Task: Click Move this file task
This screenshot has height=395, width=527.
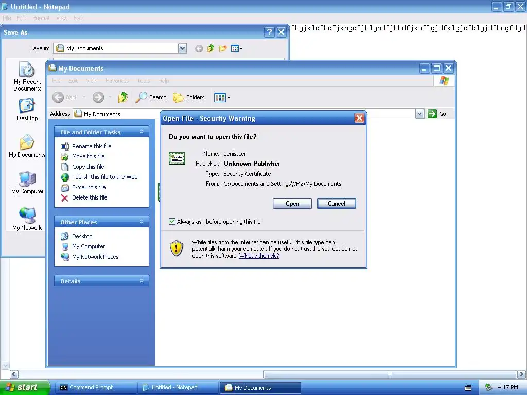Action: click(89, 156)
